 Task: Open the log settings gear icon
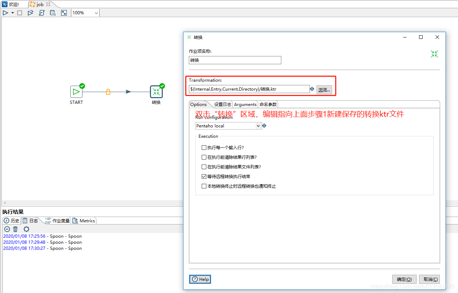tap(26, 229)
